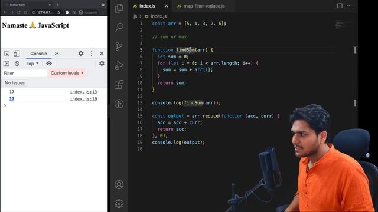
Task: Focus the console prompt arrow
Action: click(5, 106)
